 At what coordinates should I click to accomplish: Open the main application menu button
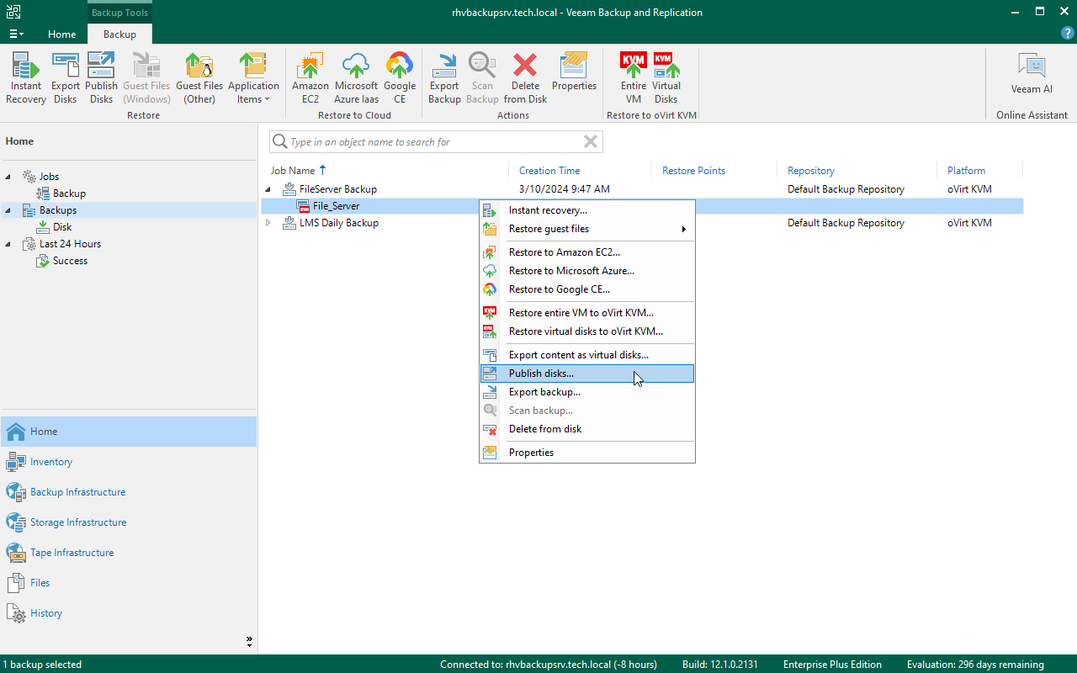[x=16, y=34]
